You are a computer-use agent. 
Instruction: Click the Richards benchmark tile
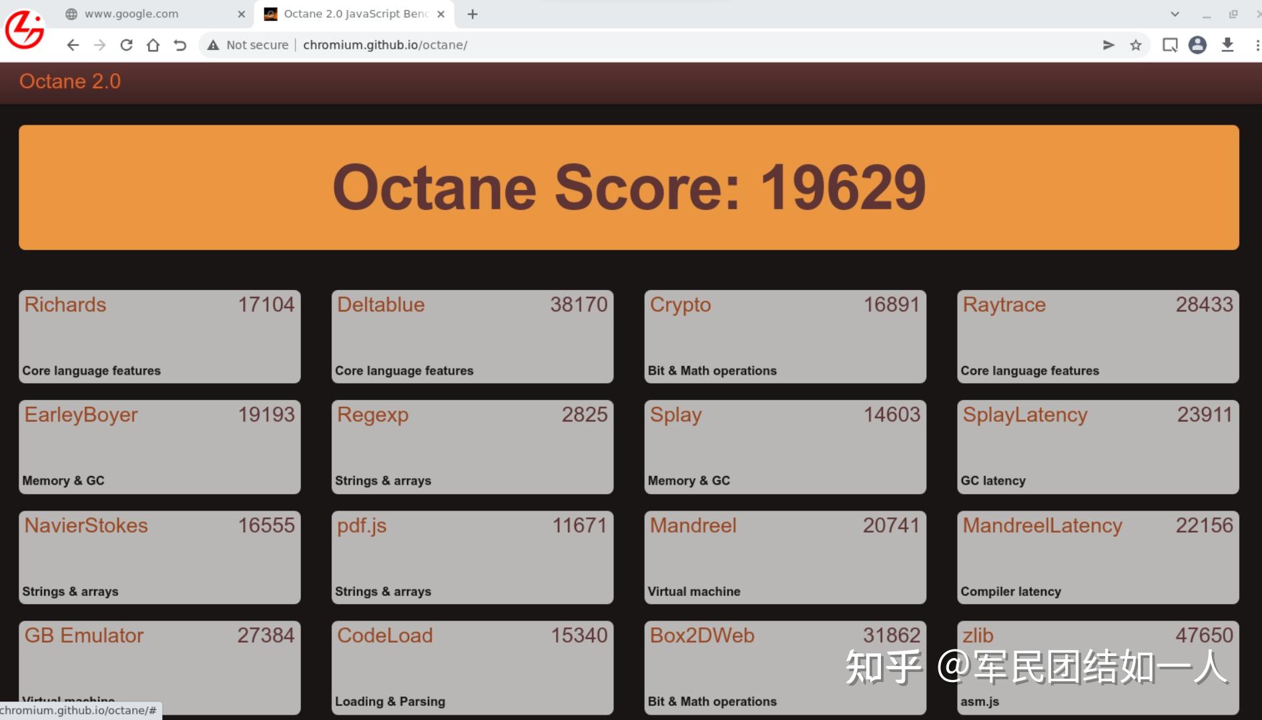point(160,335)
